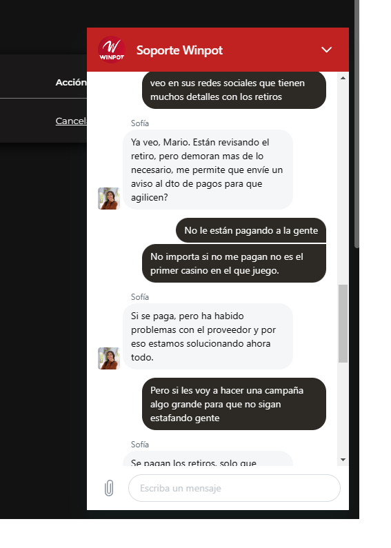The width and height of the screenshot is (391, 548).
Task: Click Sofía's message about 'dto de pagos'
Action: 208,170
